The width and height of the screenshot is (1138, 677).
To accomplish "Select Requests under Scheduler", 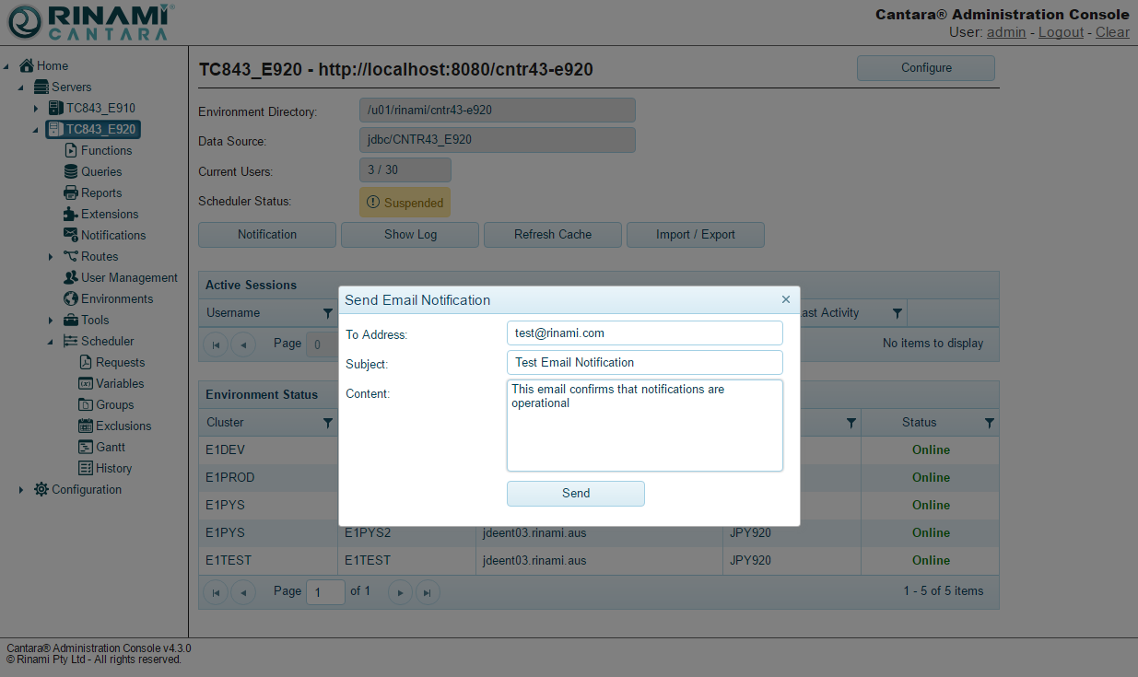I will [120, 362].
